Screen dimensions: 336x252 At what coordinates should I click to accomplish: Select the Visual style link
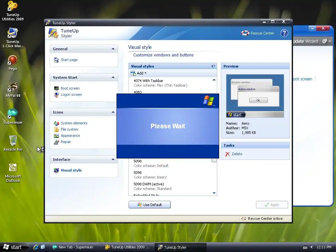[x=71, y=170]
